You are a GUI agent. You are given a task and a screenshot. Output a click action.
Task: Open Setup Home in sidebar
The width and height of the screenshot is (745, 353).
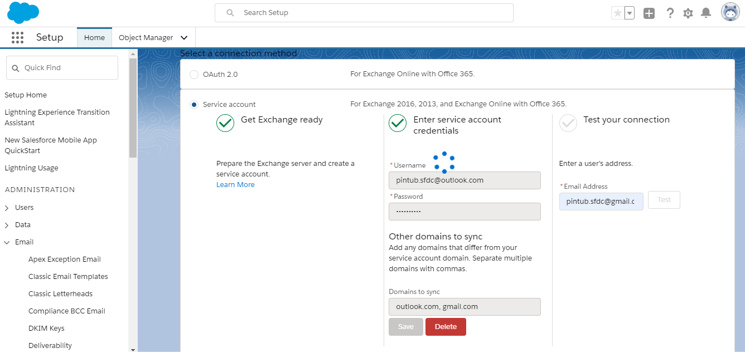[x=26, y=95]
